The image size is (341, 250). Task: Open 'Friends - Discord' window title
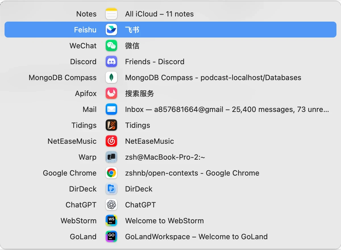(x=155, y=62)
